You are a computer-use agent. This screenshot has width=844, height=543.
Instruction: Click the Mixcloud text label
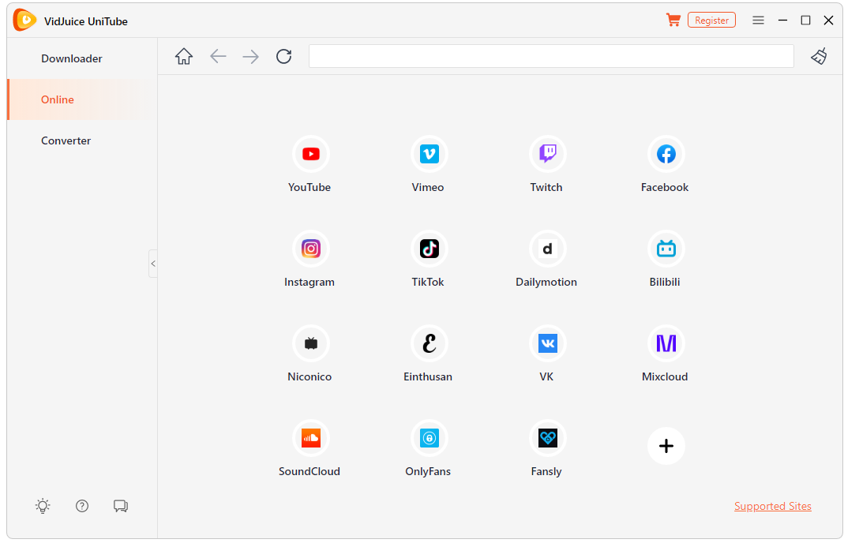coord(665,376)
